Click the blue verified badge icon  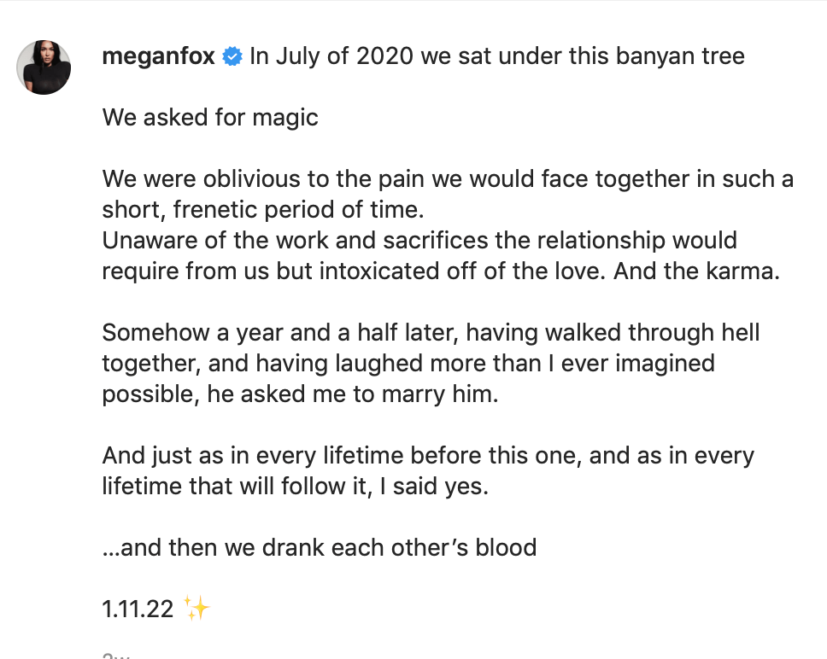click(232, 56)
